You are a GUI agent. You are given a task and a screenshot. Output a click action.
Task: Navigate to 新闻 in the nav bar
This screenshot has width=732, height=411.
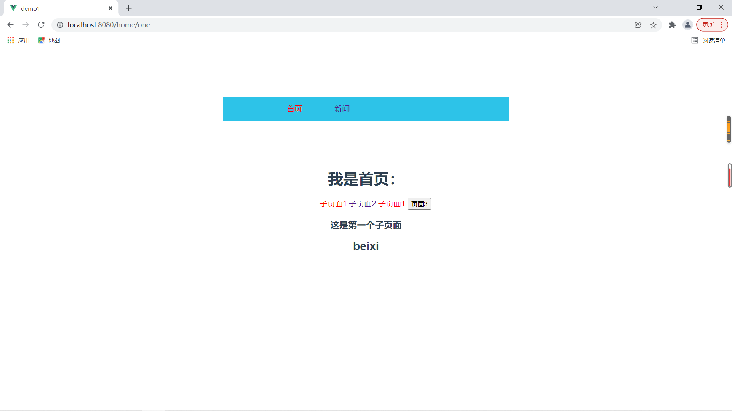[342, 109]
